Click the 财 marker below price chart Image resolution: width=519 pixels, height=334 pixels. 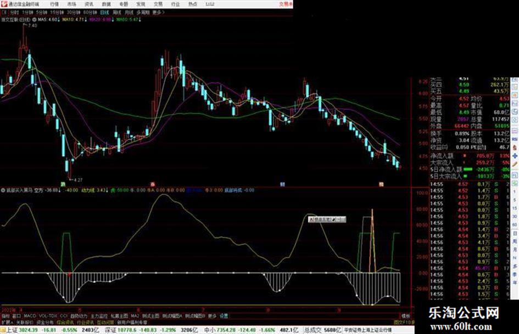pos(282,184)
